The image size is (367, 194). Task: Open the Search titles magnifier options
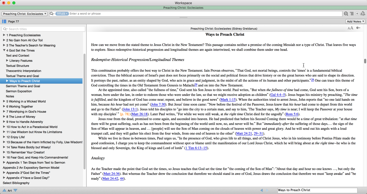pyautogui.click(x=5, y=29)
